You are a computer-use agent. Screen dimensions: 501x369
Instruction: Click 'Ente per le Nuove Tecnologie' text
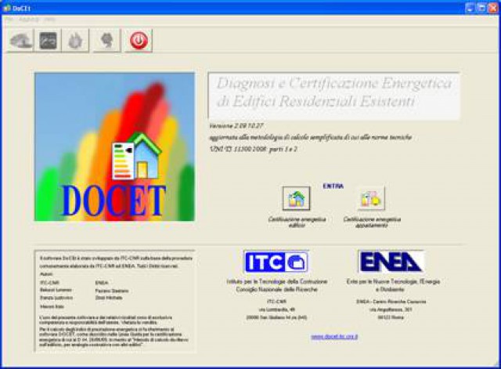[x=393, y=282]
